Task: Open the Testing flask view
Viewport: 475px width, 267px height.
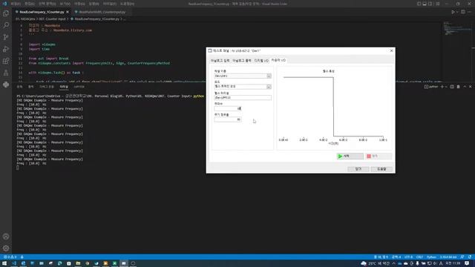Action: (6, 73)
